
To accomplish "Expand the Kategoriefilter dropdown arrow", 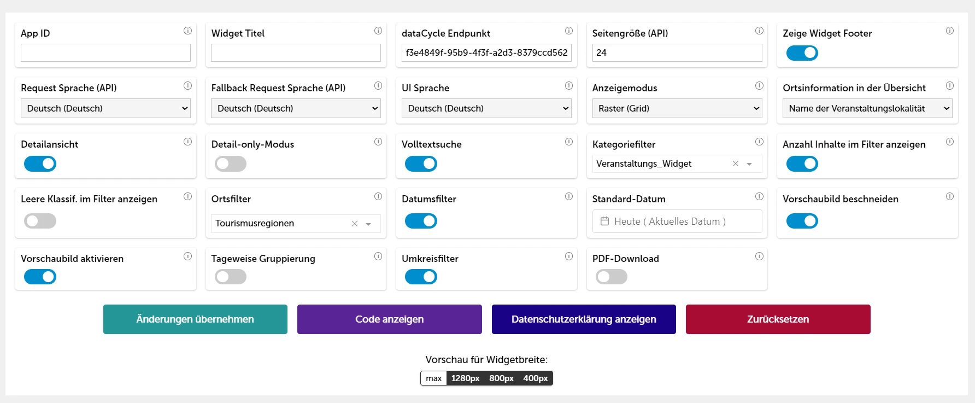I will pos(749,164).
